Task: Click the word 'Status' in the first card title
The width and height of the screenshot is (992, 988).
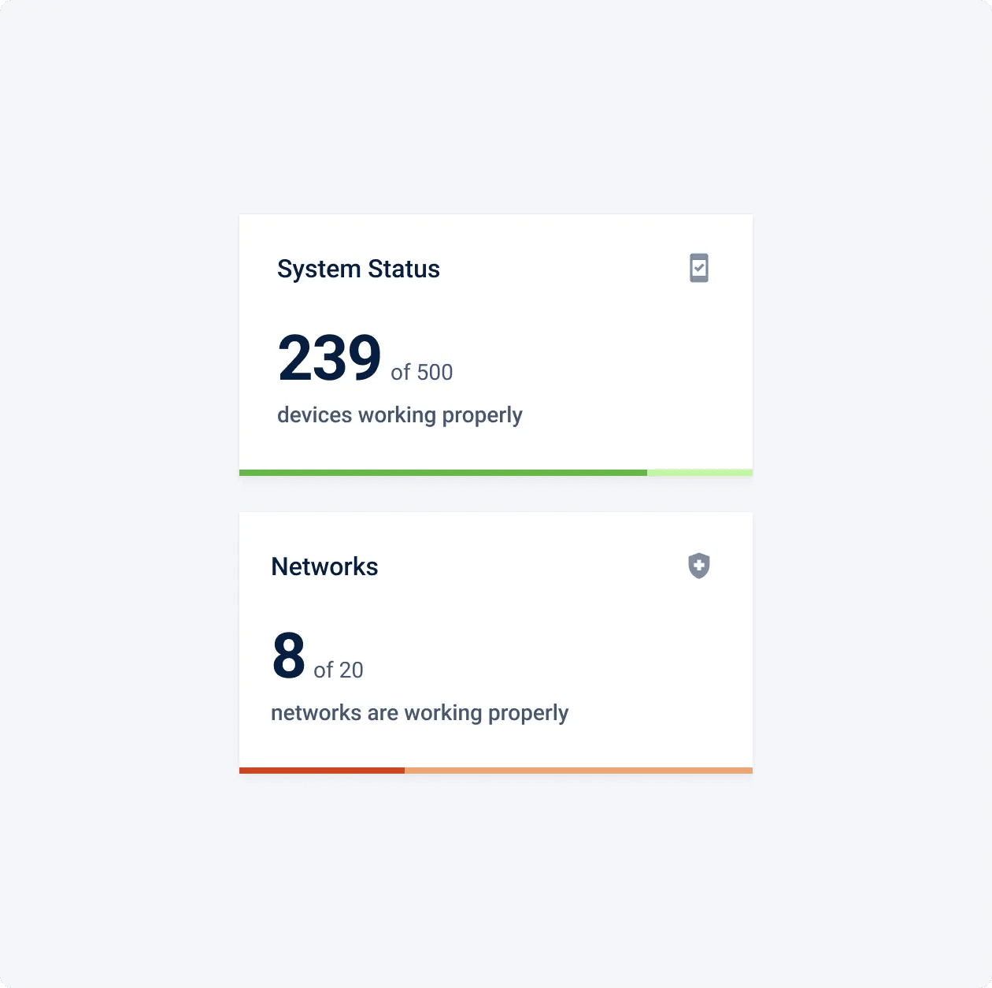Action: pyautogui.click(x=404, y=269)
